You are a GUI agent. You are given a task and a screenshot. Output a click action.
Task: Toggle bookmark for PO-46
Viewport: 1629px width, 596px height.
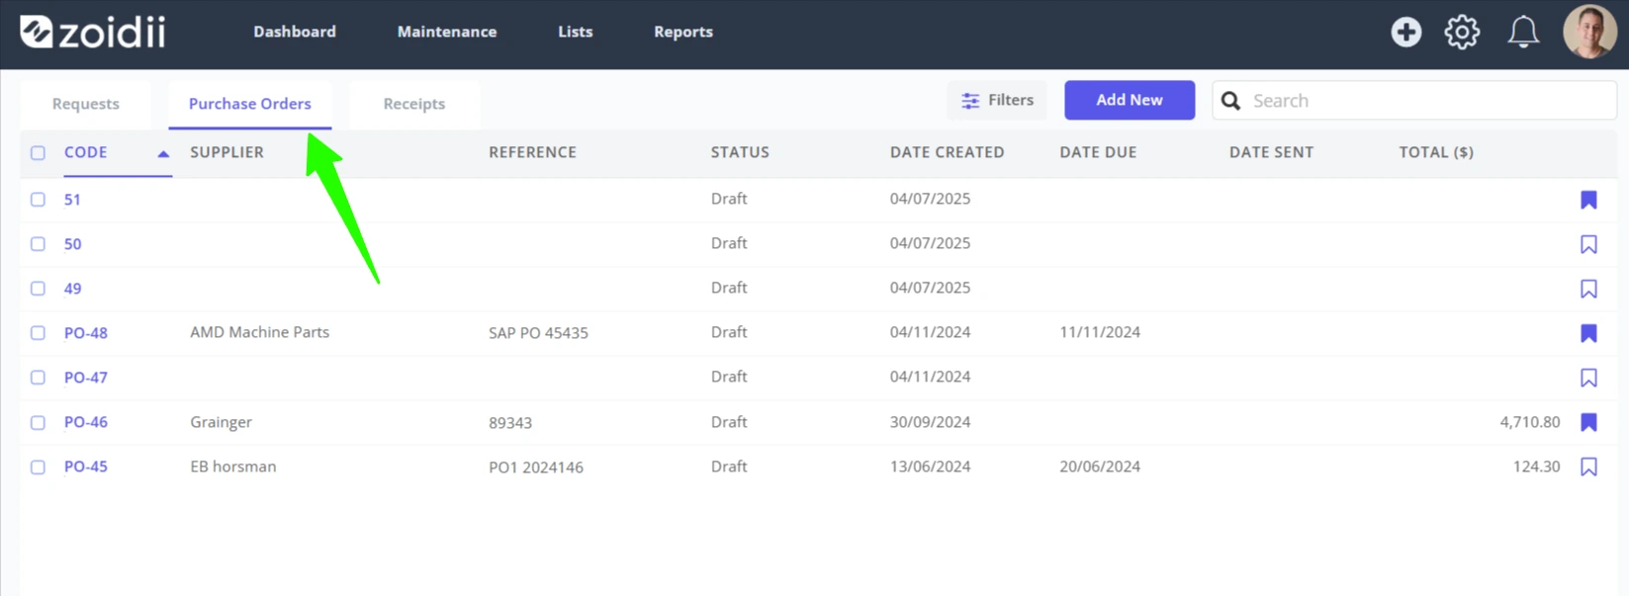tap(1588, 422)
